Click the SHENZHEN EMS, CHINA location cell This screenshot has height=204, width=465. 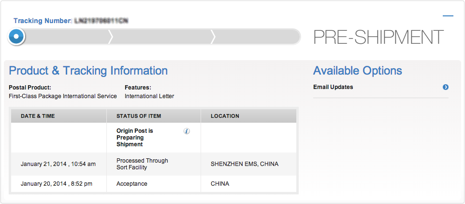pyautogui.click(x=245, y=164)
